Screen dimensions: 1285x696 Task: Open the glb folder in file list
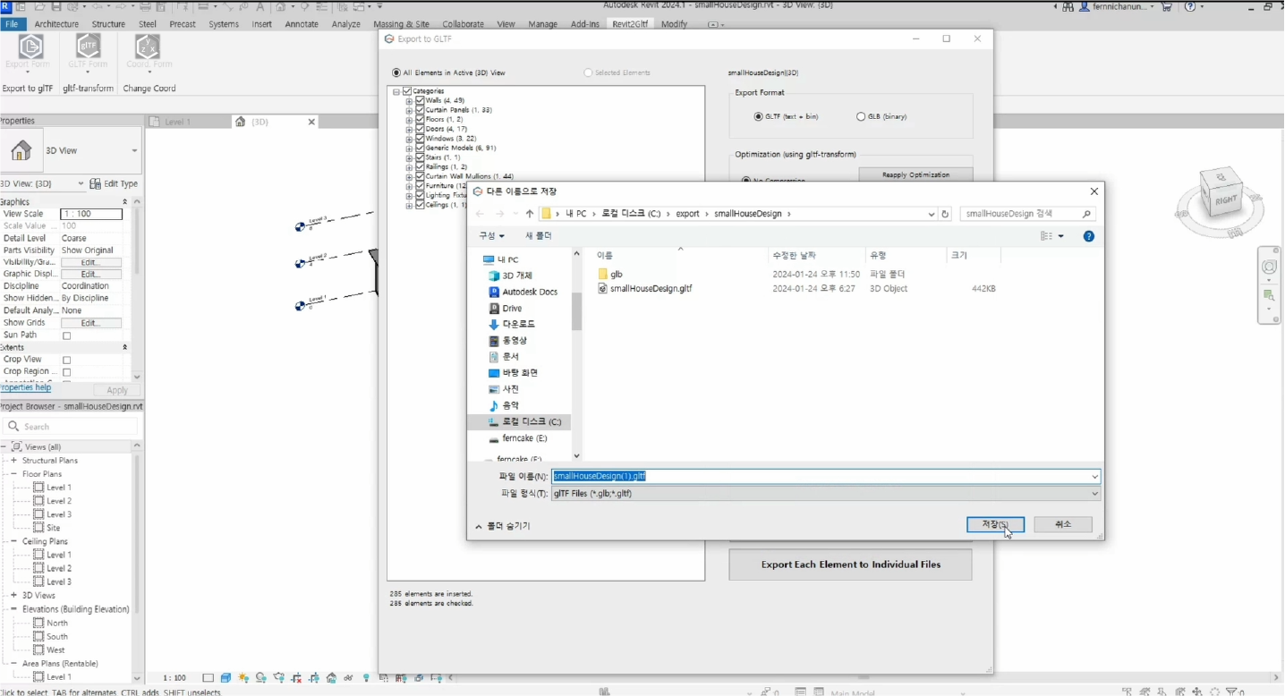pyautogui.click(x=616, y=274)
